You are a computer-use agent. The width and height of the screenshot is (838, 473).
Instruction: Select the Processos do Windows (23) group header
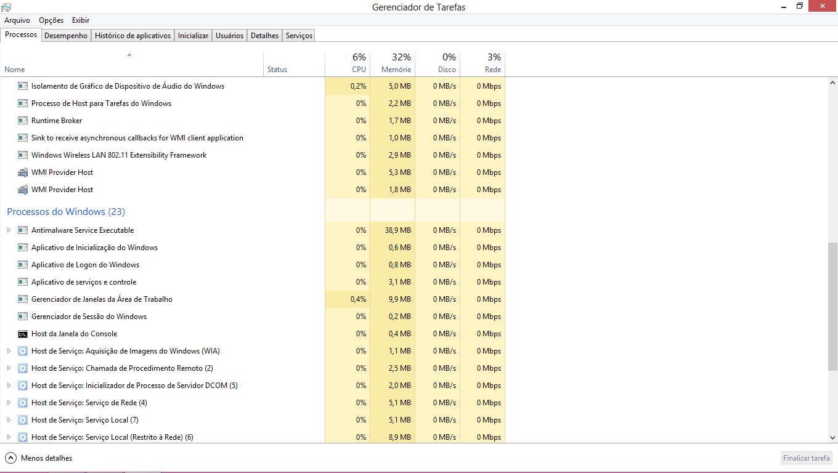66,212
